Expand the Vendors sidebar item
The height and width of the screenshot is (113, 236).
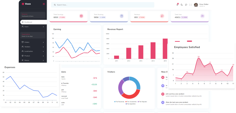[33, 47]
